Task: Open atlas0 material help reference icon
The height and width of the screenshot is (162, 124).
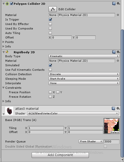Action: click(x=113, y=108)
